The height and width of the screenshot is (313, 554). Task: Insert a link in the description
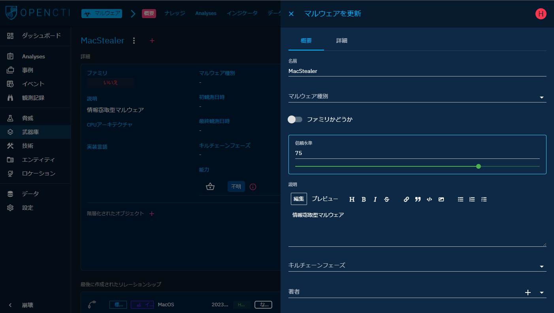point(406,199)
